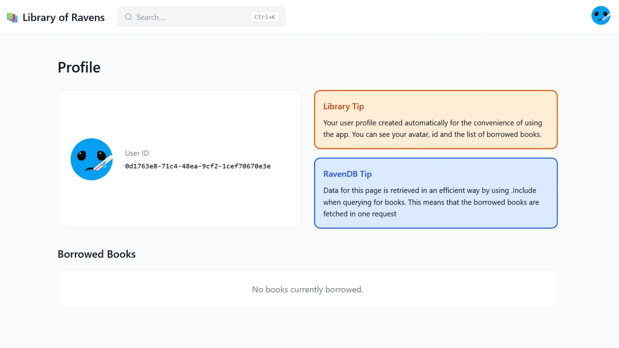Screen dimensions: 619x348
Task: Click the top header bar area
Action: 309,17
